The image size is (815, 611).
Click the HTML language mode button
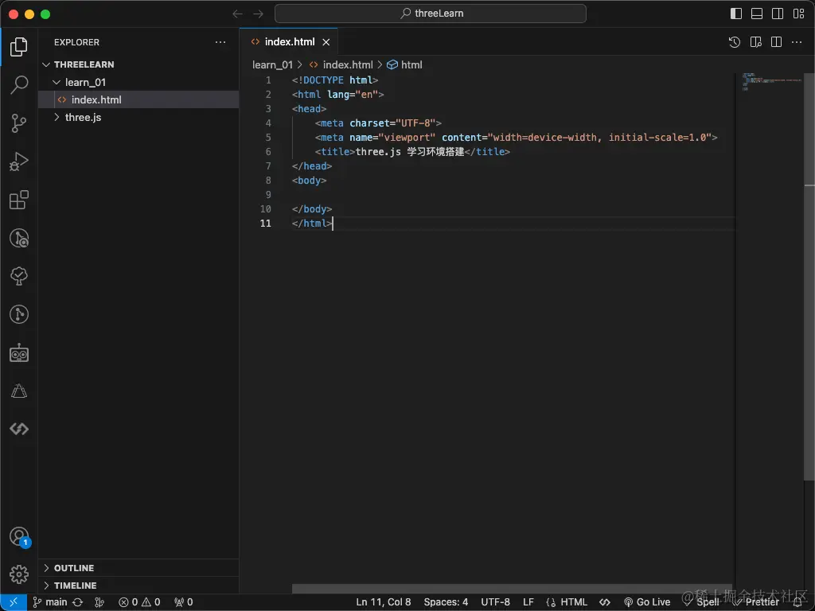(573, 602)
